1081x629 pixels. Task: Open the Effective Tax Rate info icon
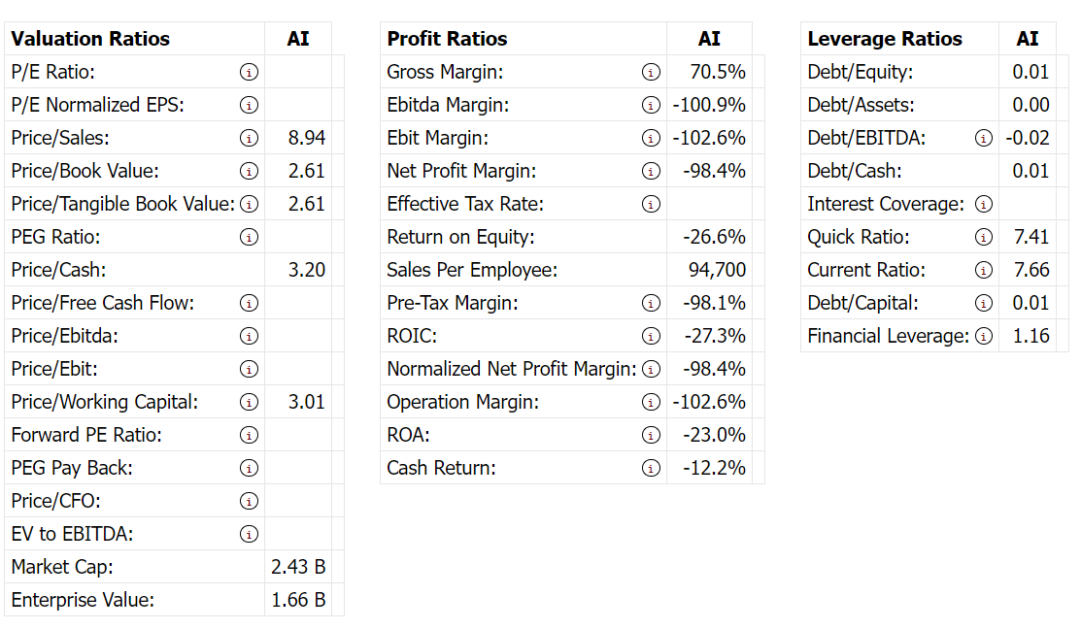[651, 204]
